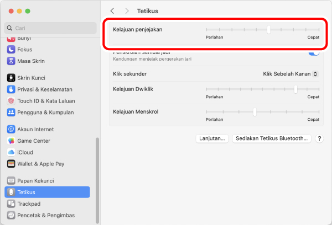This screenshot has width=332, height=225.
Task: Open help with question mark button
Action: (x=319, y=139)
